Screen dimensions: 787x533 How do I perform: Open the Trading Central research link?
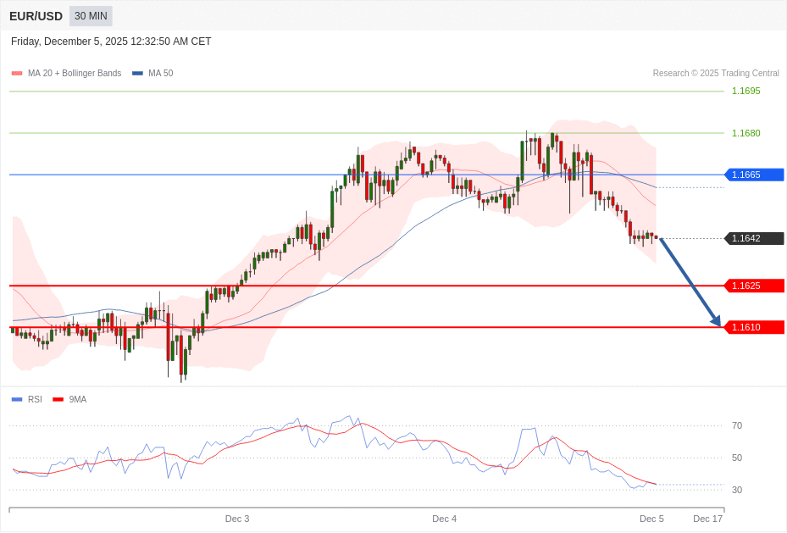point(717,73)
